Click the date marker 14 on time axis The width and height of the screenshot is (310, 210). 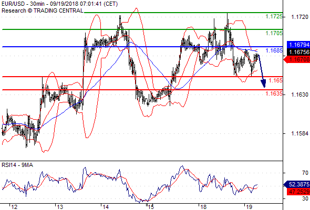click(106, 207)
